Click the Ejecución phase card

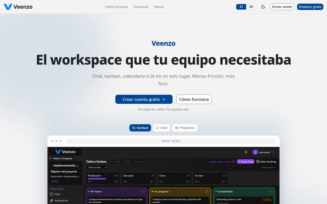click(139, 178)
